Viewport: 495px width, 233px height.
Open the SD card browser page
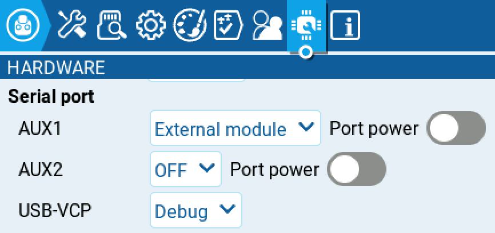coord(112,26)
